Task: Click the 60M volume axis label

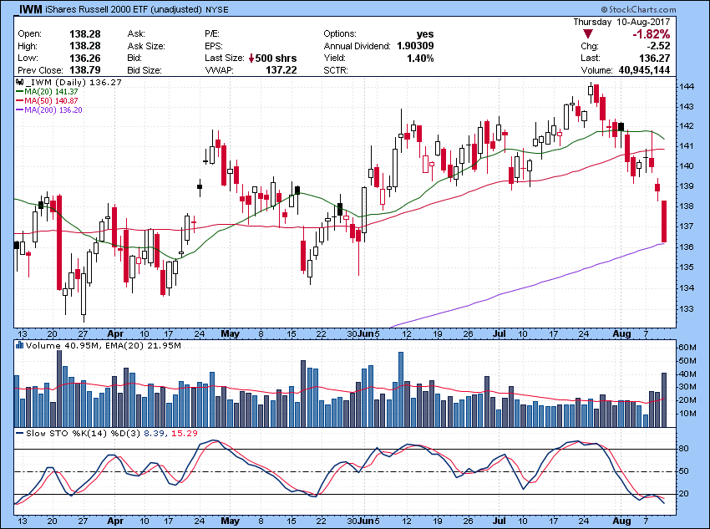Action: (687, 348)
